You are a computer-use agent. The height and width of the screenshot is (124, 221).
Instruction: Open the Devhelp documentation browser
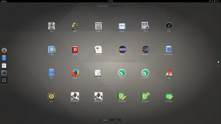75,50
